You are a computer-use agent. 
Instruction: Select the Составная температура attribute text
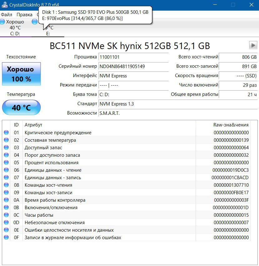[x=50, y=140]
